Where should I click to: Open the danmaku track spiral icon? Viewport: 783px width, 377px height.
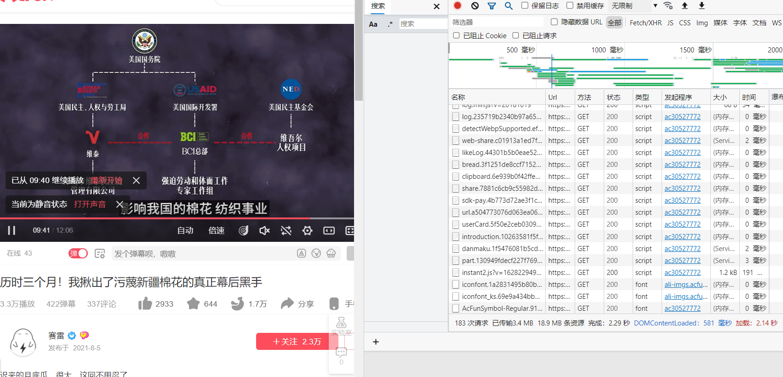[243, 230]
